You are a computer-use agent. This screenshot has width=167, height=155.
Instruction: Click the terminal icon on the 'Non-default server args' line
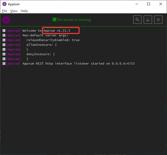[4, 35]
